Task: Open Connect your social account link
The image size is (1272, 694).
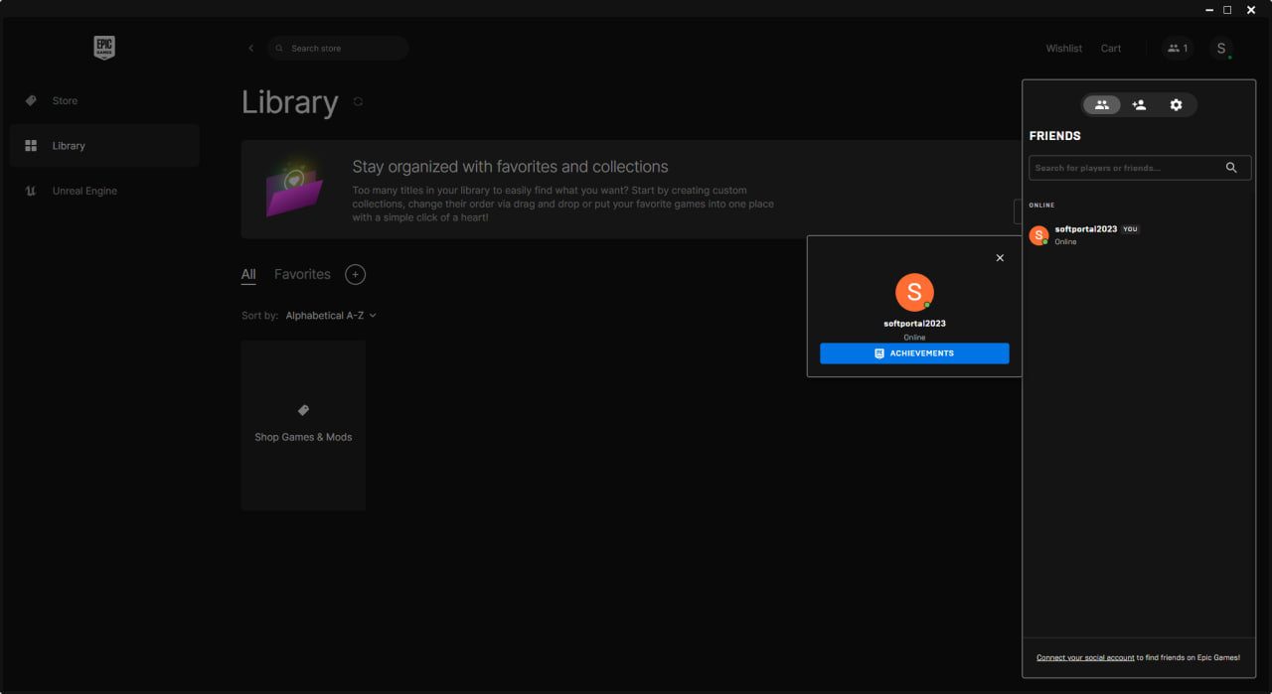Action: (x=1085, y=658)
